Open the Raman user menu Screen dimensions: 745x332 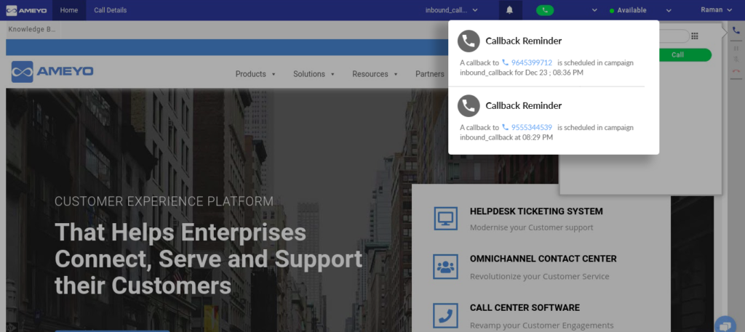tap(717, 10)
